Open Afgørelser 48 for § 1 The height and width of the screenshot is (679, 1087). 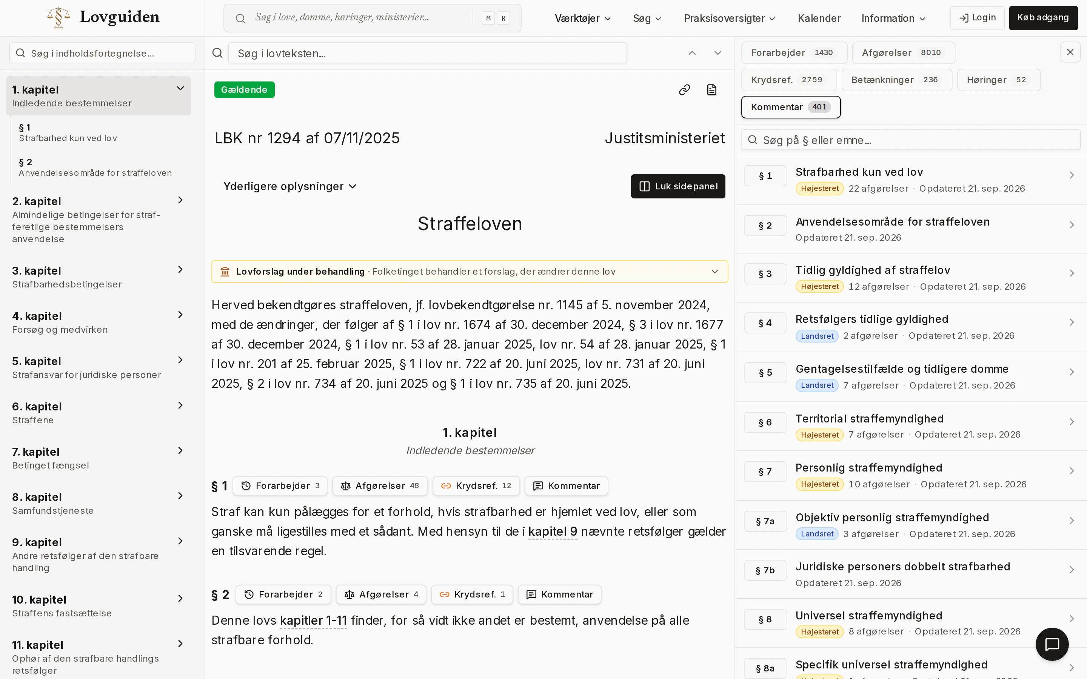click(x=380, y=486)
